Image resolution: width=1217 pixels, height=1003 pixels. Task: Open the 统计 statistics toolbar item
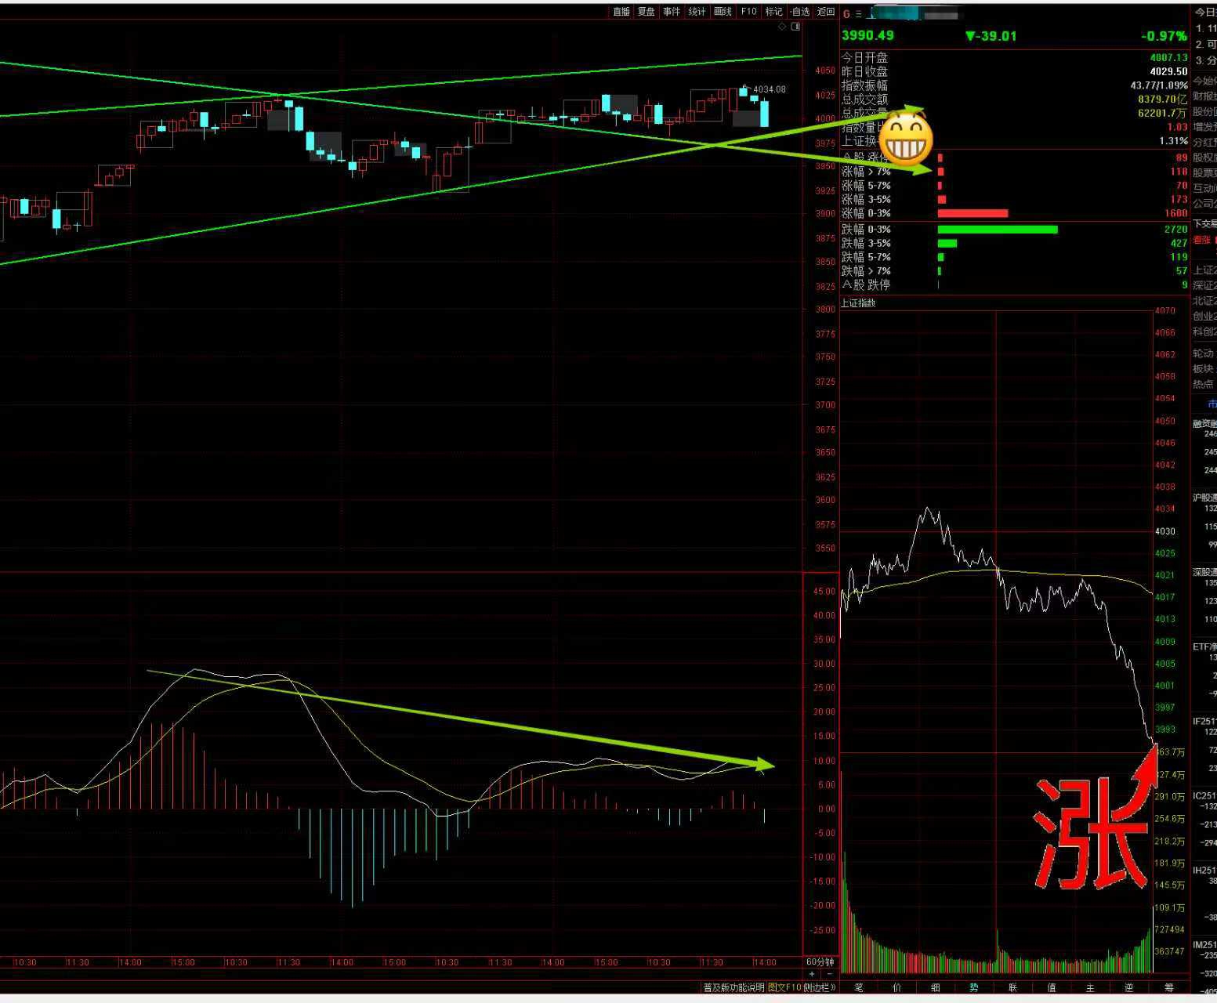697,12
